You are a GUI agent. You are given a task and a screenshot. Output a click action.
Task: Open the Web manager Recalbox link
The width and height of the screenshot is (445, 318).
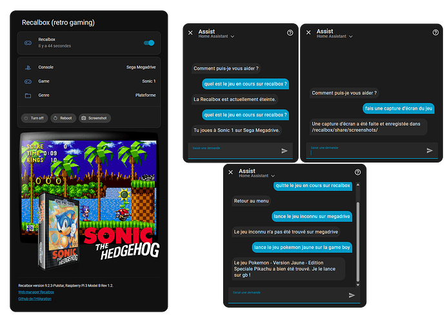36,292
